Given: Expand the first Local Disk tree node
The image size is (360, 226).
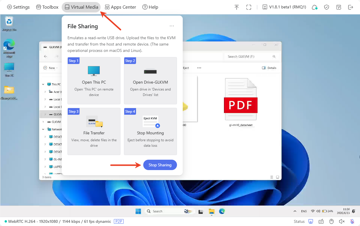Looking at the screenshot, I should coord(45,99).
